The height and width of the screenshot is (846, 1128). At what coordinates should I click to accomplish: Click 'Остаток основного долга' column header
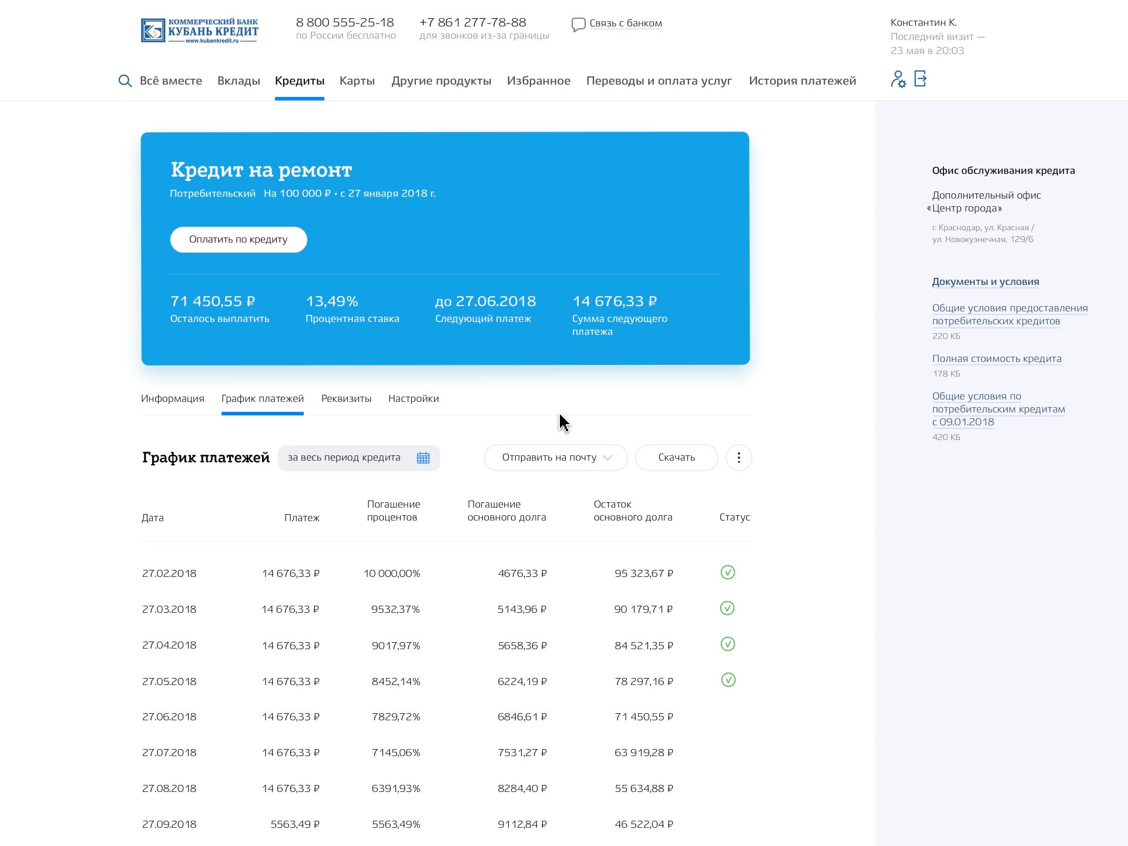(633, 511)
